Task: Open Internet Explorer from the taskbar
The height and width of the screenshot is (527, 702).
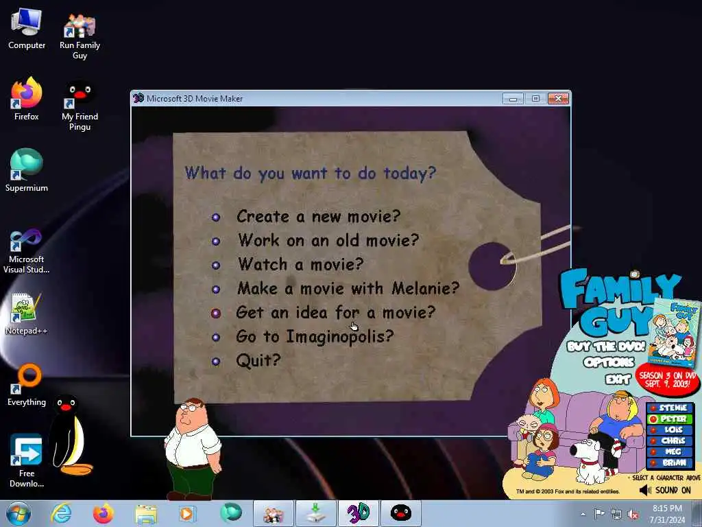Action: 61,513
